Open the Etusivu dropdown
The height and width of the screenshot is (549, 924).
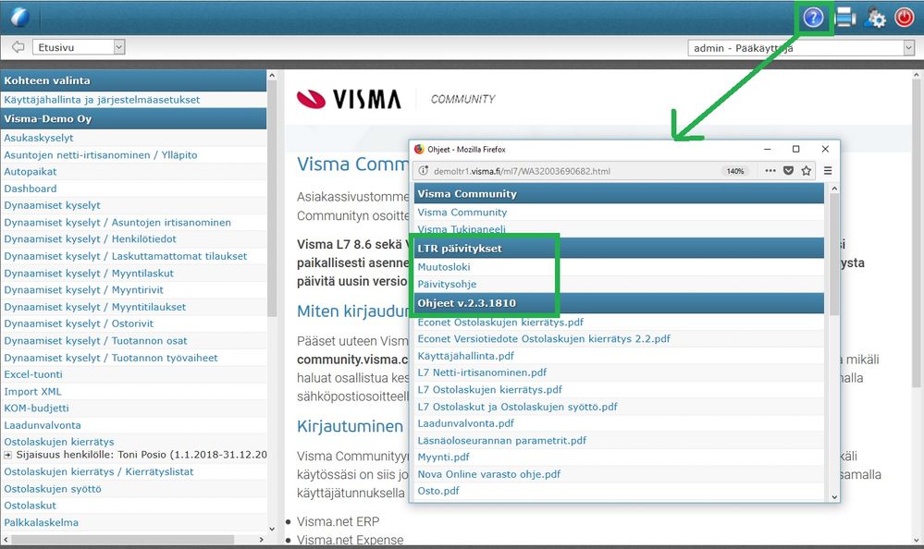pyautogui.click(x=79, y=47)
